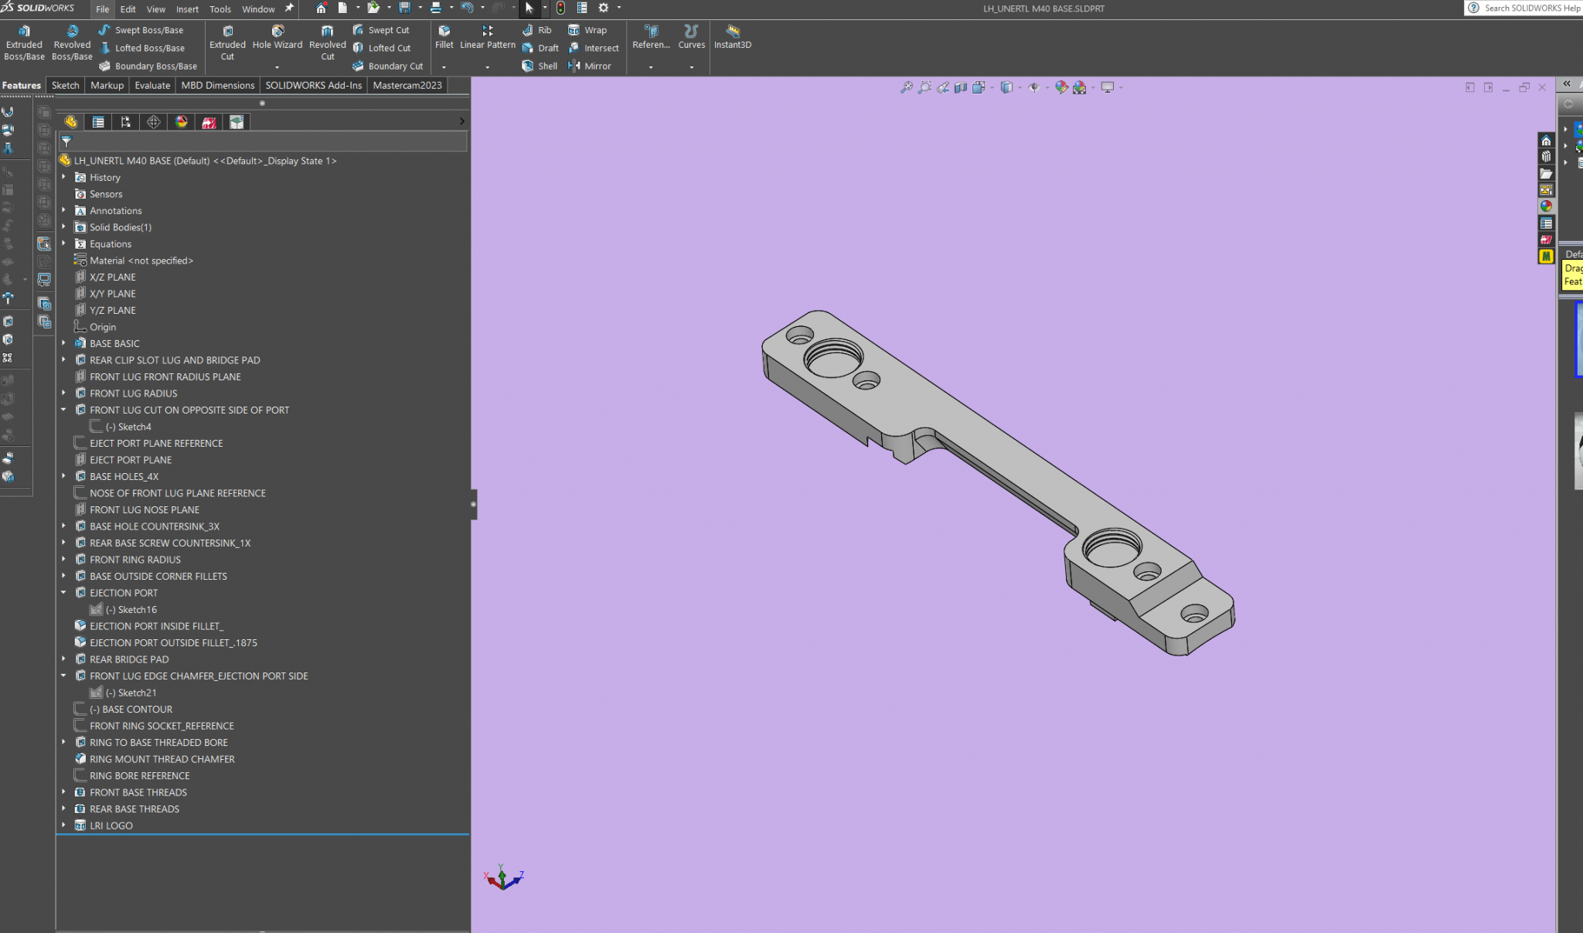Collapse the EJECTION PORT feature
This screenshot has width=1583, height=933.
click(x=64, y=593)
